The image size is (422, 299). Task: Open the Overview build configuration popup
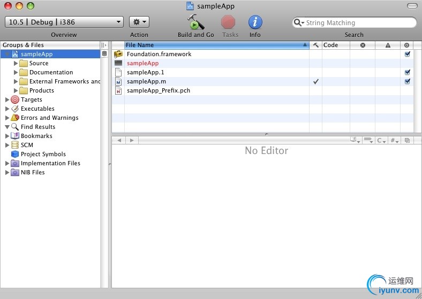point(64,22)
